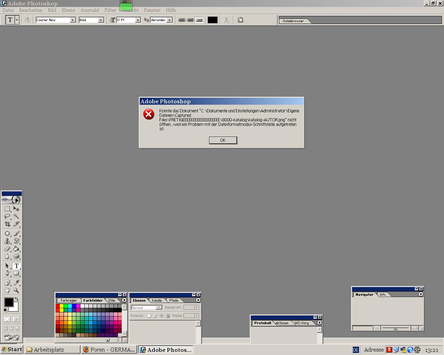Check the lock transparent pixels box
The image size is (444, 355).
click(x=149, y=316)
